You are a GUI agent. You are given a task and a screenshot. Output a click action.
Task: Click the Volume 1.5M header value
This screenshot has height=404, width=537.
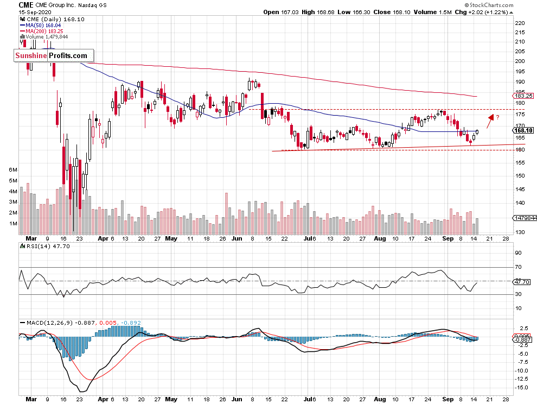[x=432, y=12]
